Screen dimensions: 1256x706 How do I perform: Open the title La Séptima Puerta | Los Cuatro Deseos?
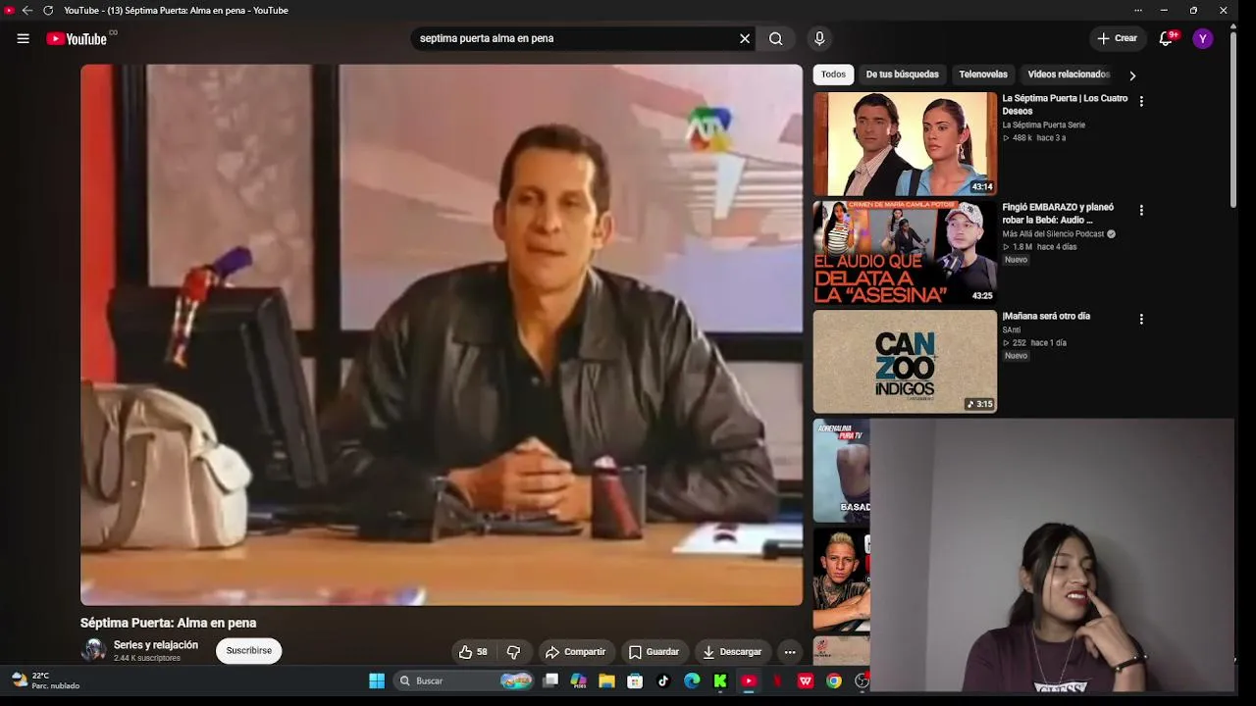click(x=1065, y=105)
